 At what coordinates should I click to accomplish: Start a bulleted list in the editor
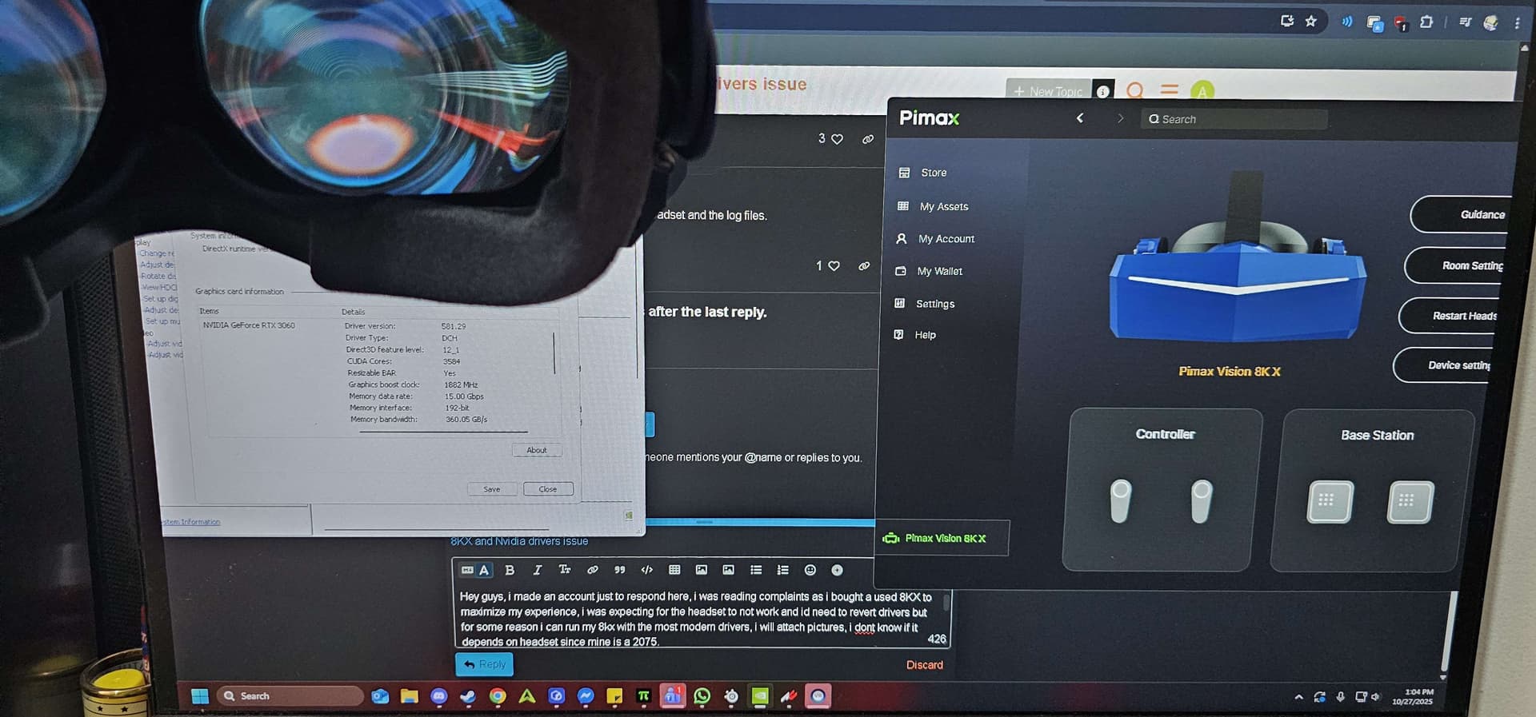(x=756, y=570)
